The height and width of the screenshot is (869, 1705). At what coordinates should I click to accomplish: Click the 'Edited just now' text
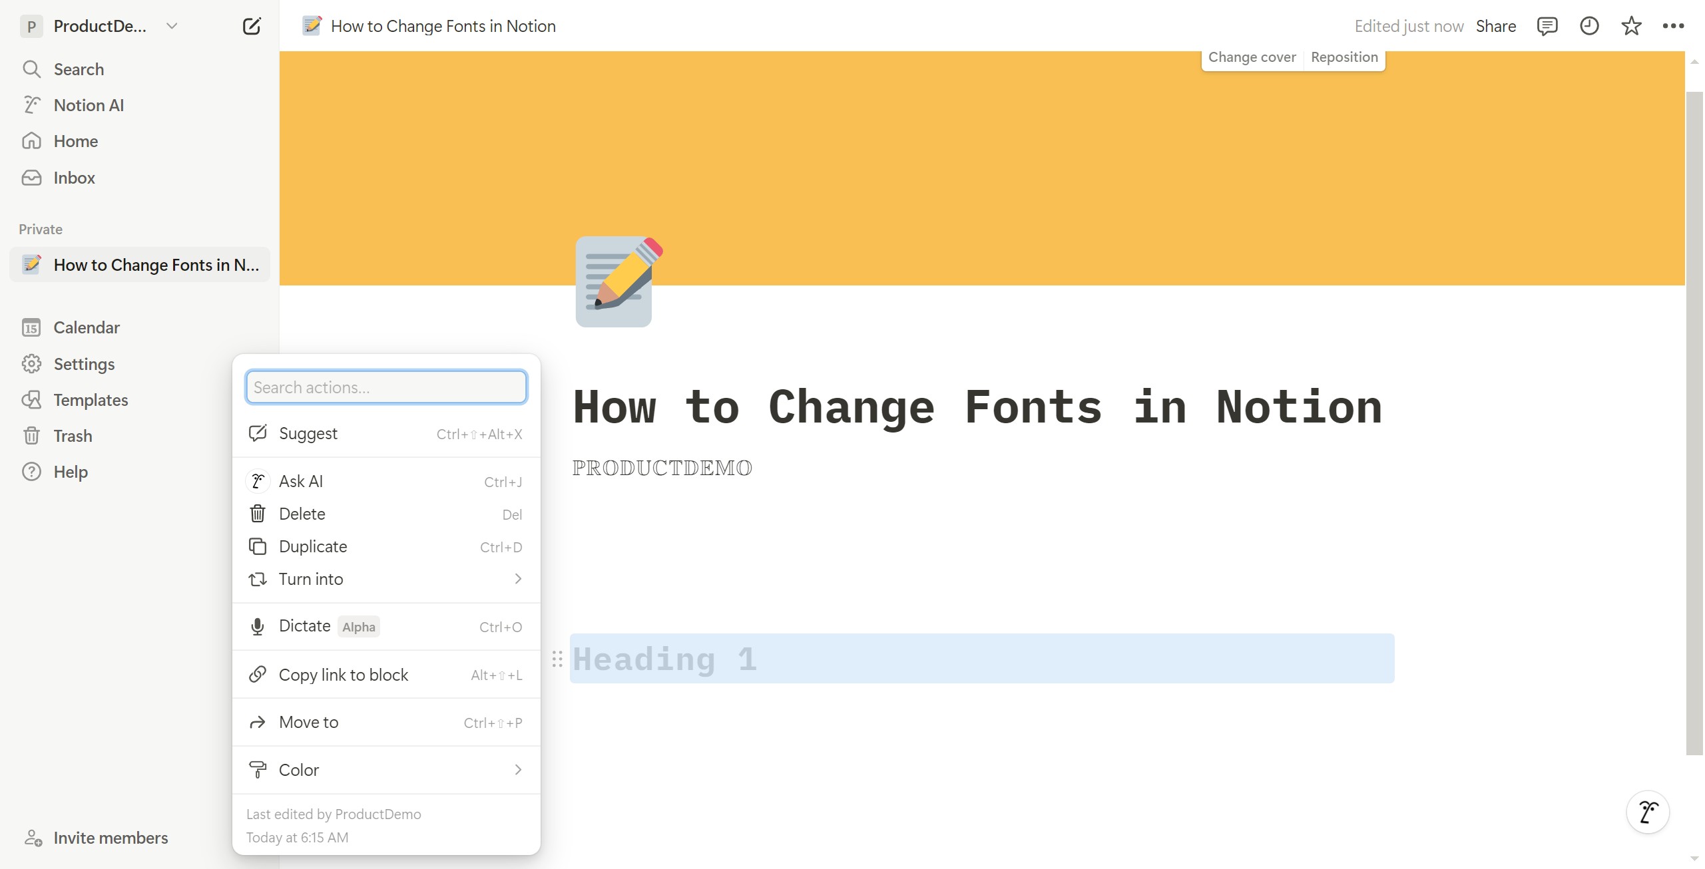1409,27
